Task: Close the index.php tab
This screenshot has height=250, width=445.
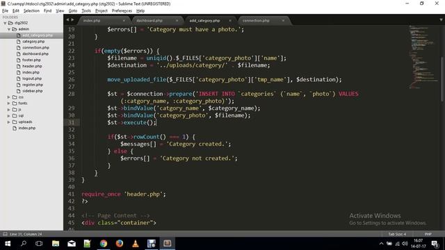Action: pyautogui.click(x=124, y=21)
